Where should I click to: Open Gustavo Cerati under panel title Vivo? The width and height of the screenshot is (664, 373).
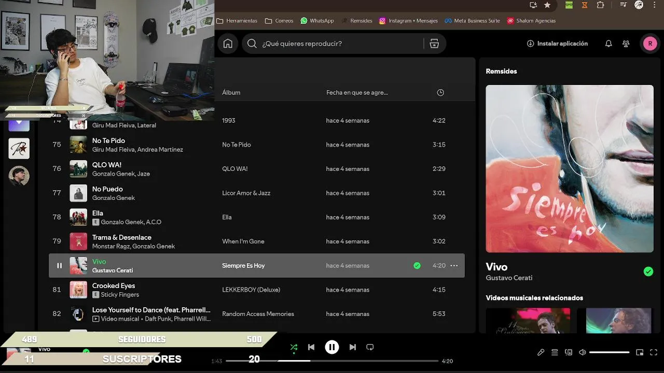[x=509, y=278]
